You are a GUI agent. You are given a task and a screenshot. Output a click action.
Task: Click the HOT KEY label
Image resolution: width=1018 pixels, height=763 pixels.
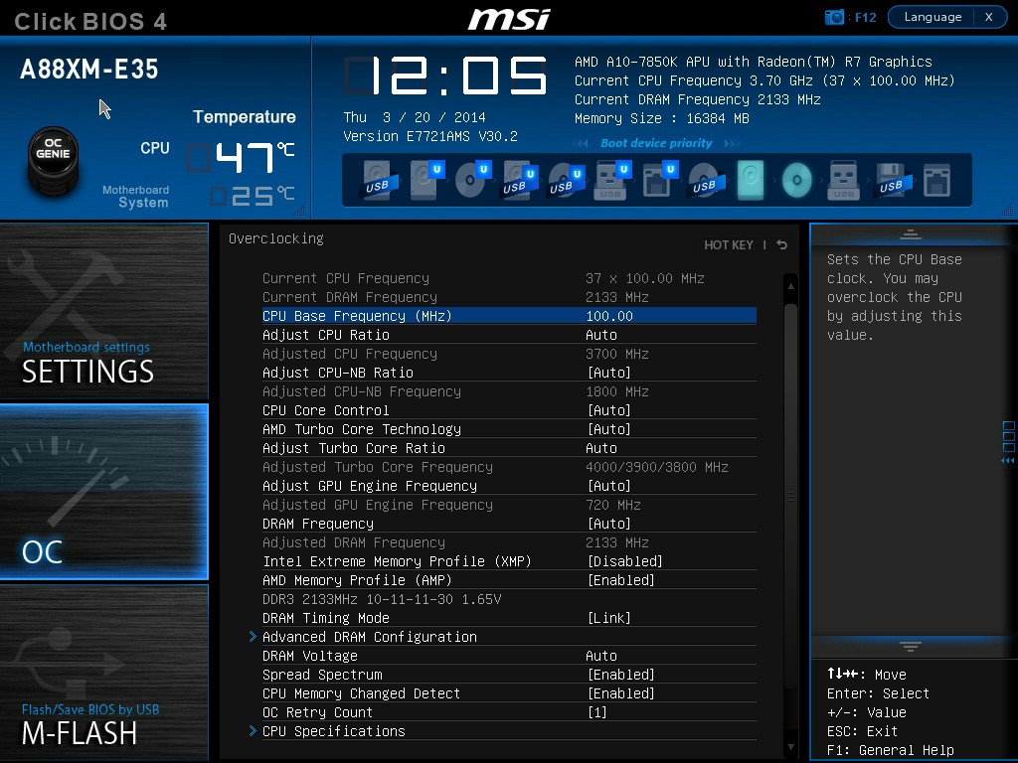pyautogui.click(x=729, y=244)
